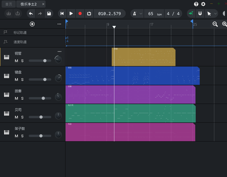Click the zoom out magnifier
The height and width of the screenshot is (177, 227).
tap(215, 24)
